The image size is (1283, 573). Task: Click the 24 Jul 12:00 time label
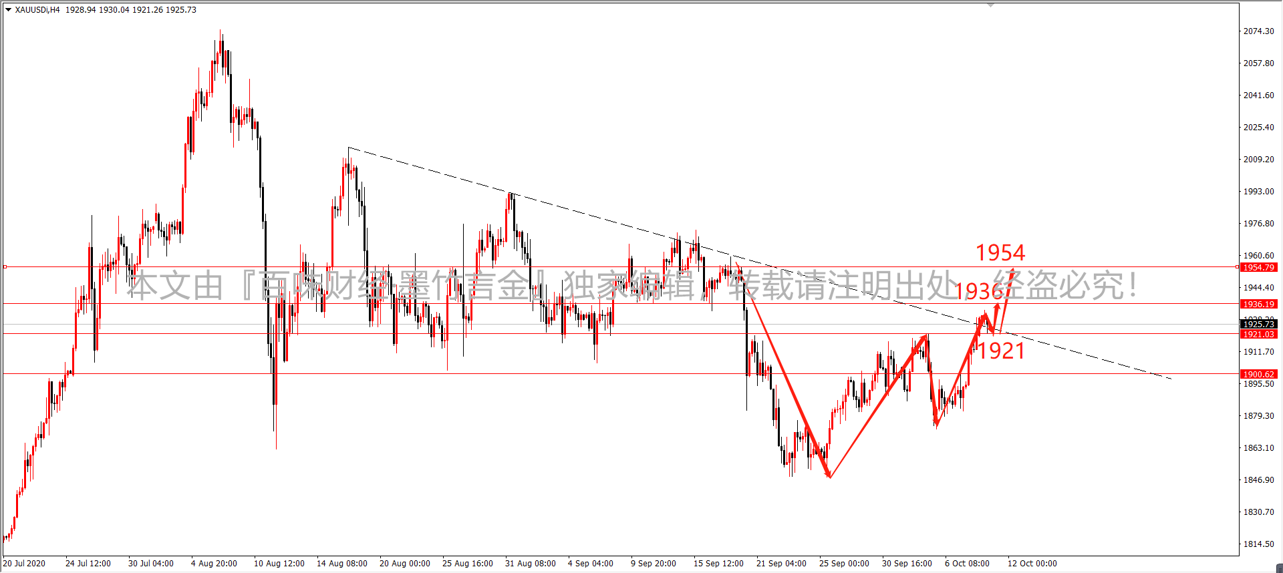click(x=88, y=564)
